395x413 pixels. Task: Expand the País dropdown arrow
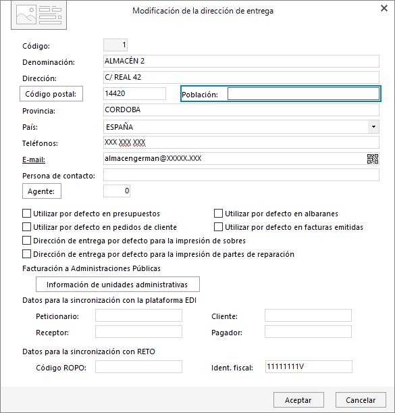tap(373, 126)
